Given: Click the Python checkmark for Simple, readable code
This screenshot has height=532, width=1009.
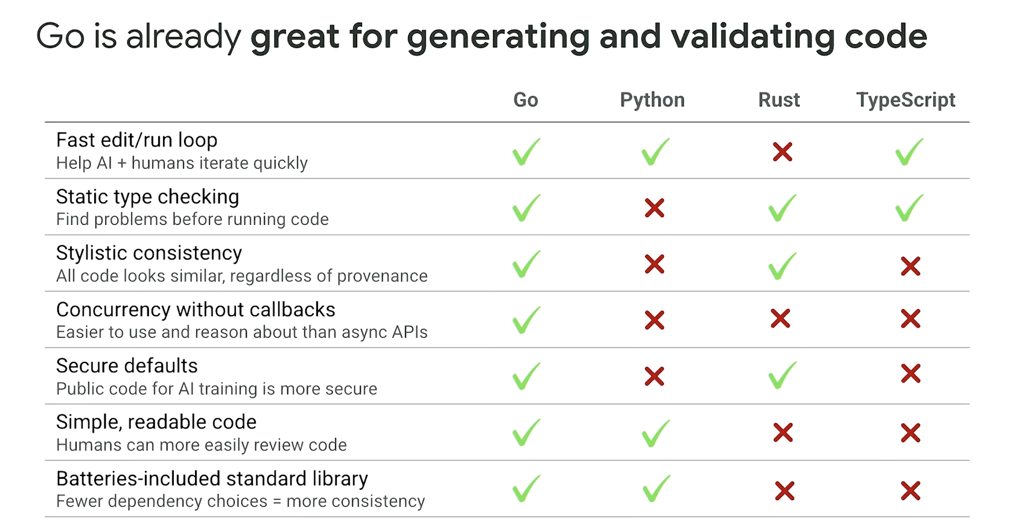Looking at the screenshot, I should [655, 433].
